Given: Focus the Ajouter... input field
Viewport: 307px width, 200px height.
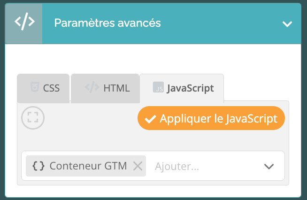Looking at the screenshot, I should 204,166.
